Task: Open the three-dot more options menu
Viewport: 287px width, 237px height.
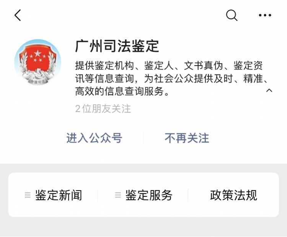Action: click(265, 15)
